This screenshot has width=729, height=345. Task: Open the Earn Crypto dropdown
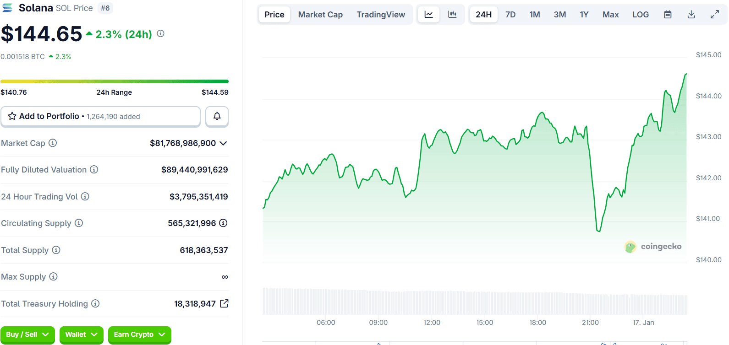click(139, 334)
